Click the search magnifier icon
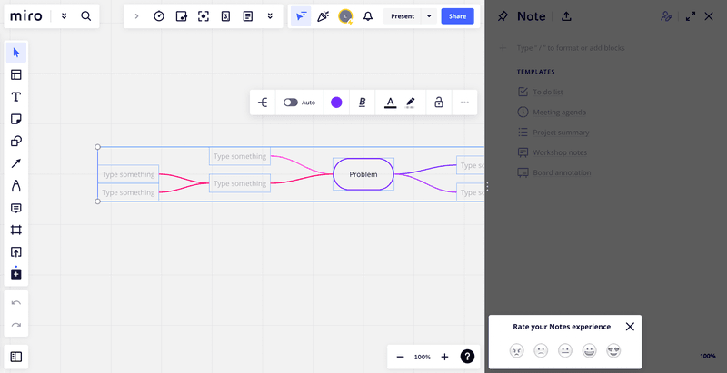The image size is (727, 373). (x=85, y=16)
